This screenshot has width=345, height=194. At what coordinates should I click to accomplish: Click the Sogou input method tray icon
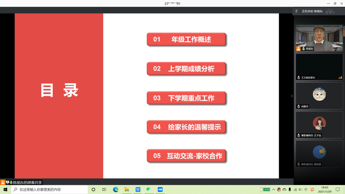click(x=312, y=189)
